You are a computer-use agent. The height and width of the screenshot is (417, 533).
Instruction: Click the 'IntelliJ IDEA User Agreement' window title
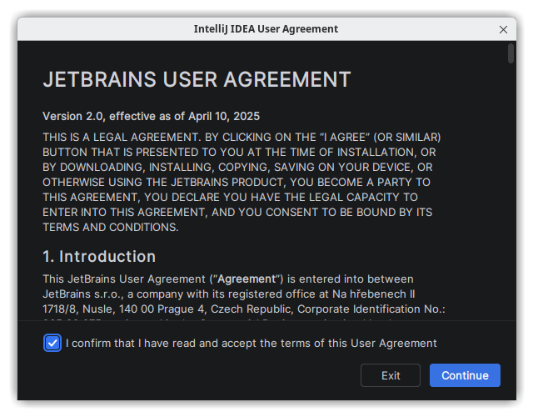click(266, 29)
